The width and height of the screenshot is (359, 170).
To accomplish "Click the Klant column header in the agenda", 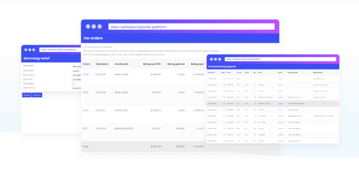I will pos(260,72).
